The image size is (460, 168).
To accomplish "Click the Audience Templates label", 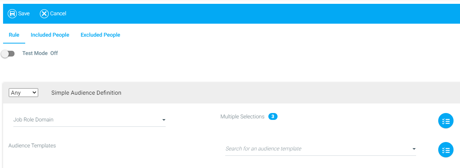I will click(x=32, y=145).
